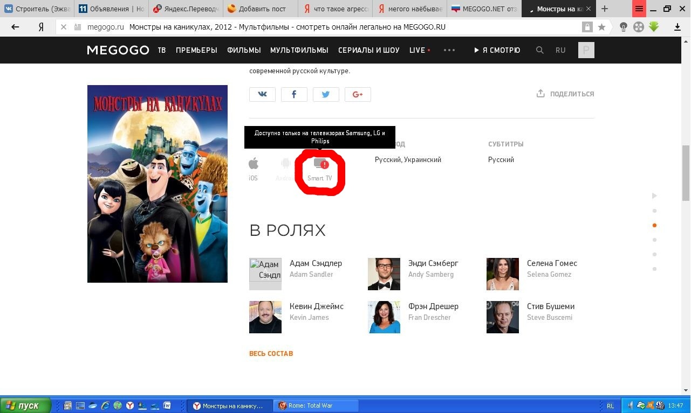Open the browser downloads panel

[x=678, y=27]
